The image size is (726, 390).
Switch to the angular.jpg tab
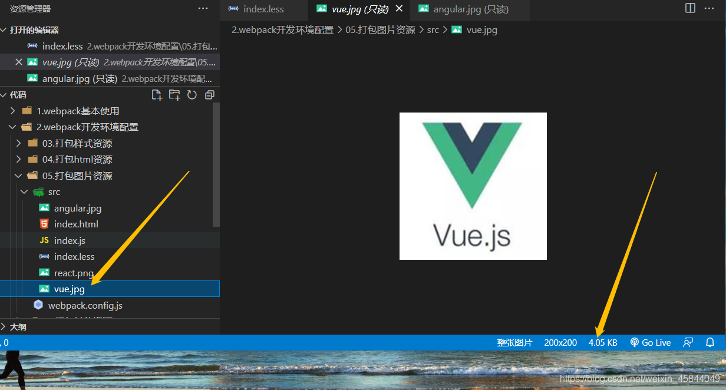(470, 9)
